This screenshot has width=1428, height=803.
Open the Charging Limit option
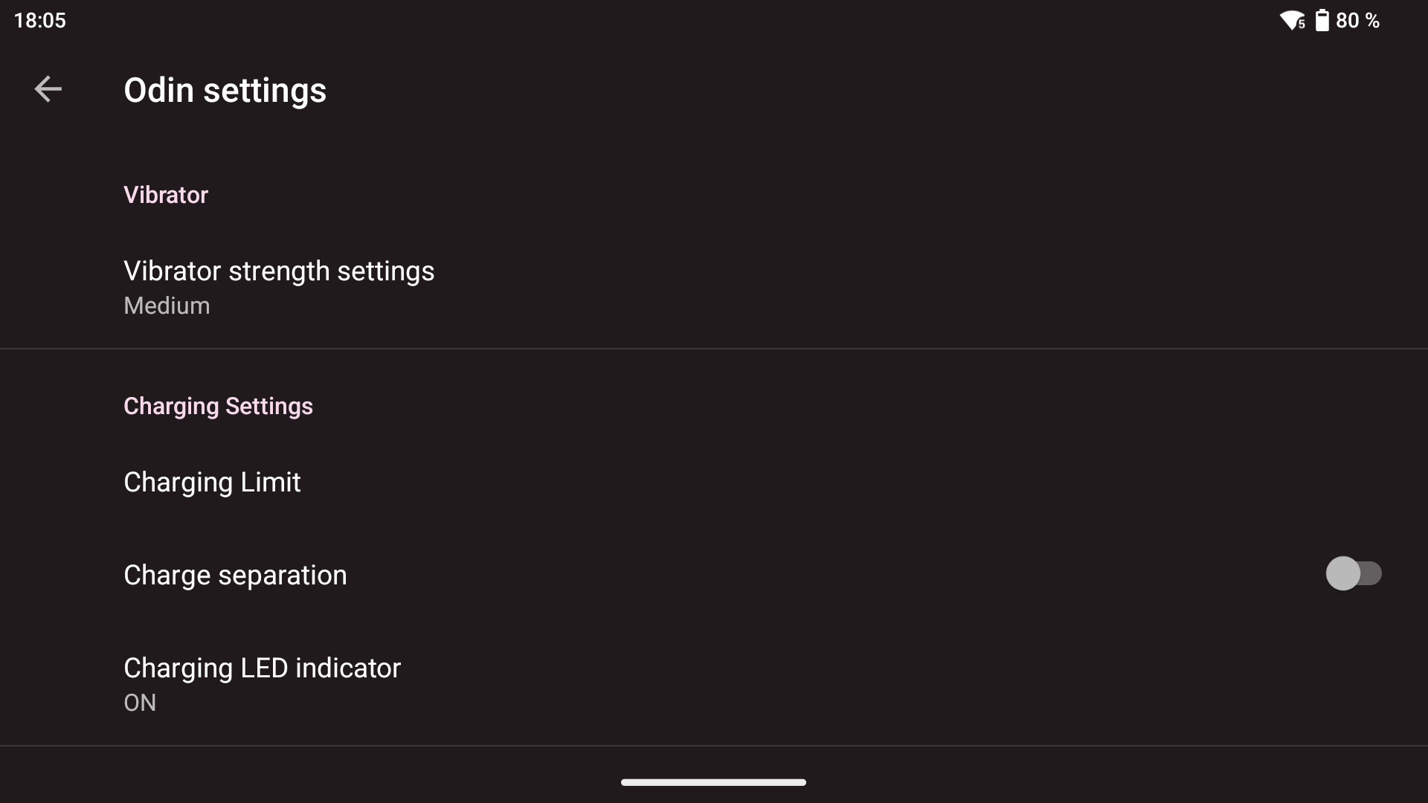point(212,483)
